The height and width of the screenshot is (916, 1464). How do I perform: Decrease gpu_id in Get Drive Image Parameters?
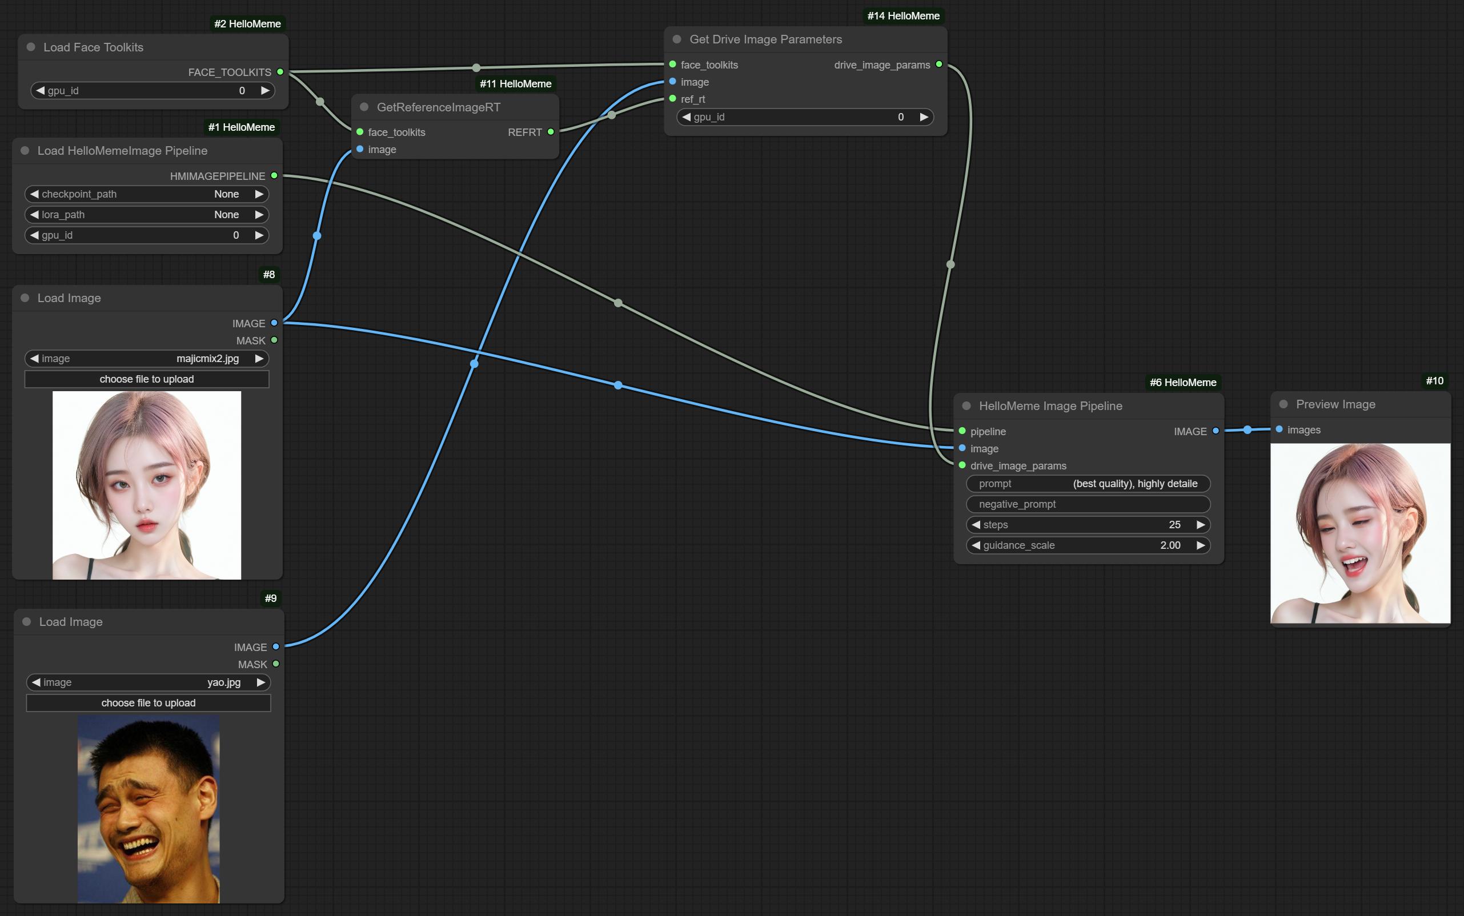coord(687,118)
